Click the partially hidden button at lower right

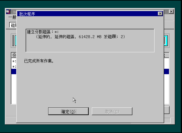[167, 110]
